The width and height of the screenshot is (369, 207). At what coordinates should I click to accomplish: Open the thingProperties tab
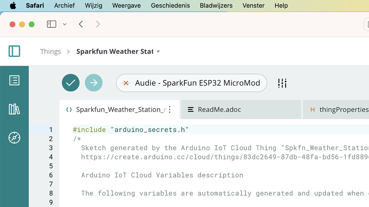click(345, 109)
